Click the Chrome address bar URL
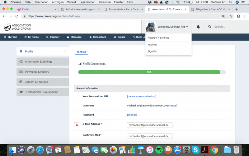This screenshot has width=249, height=156. 54,16
